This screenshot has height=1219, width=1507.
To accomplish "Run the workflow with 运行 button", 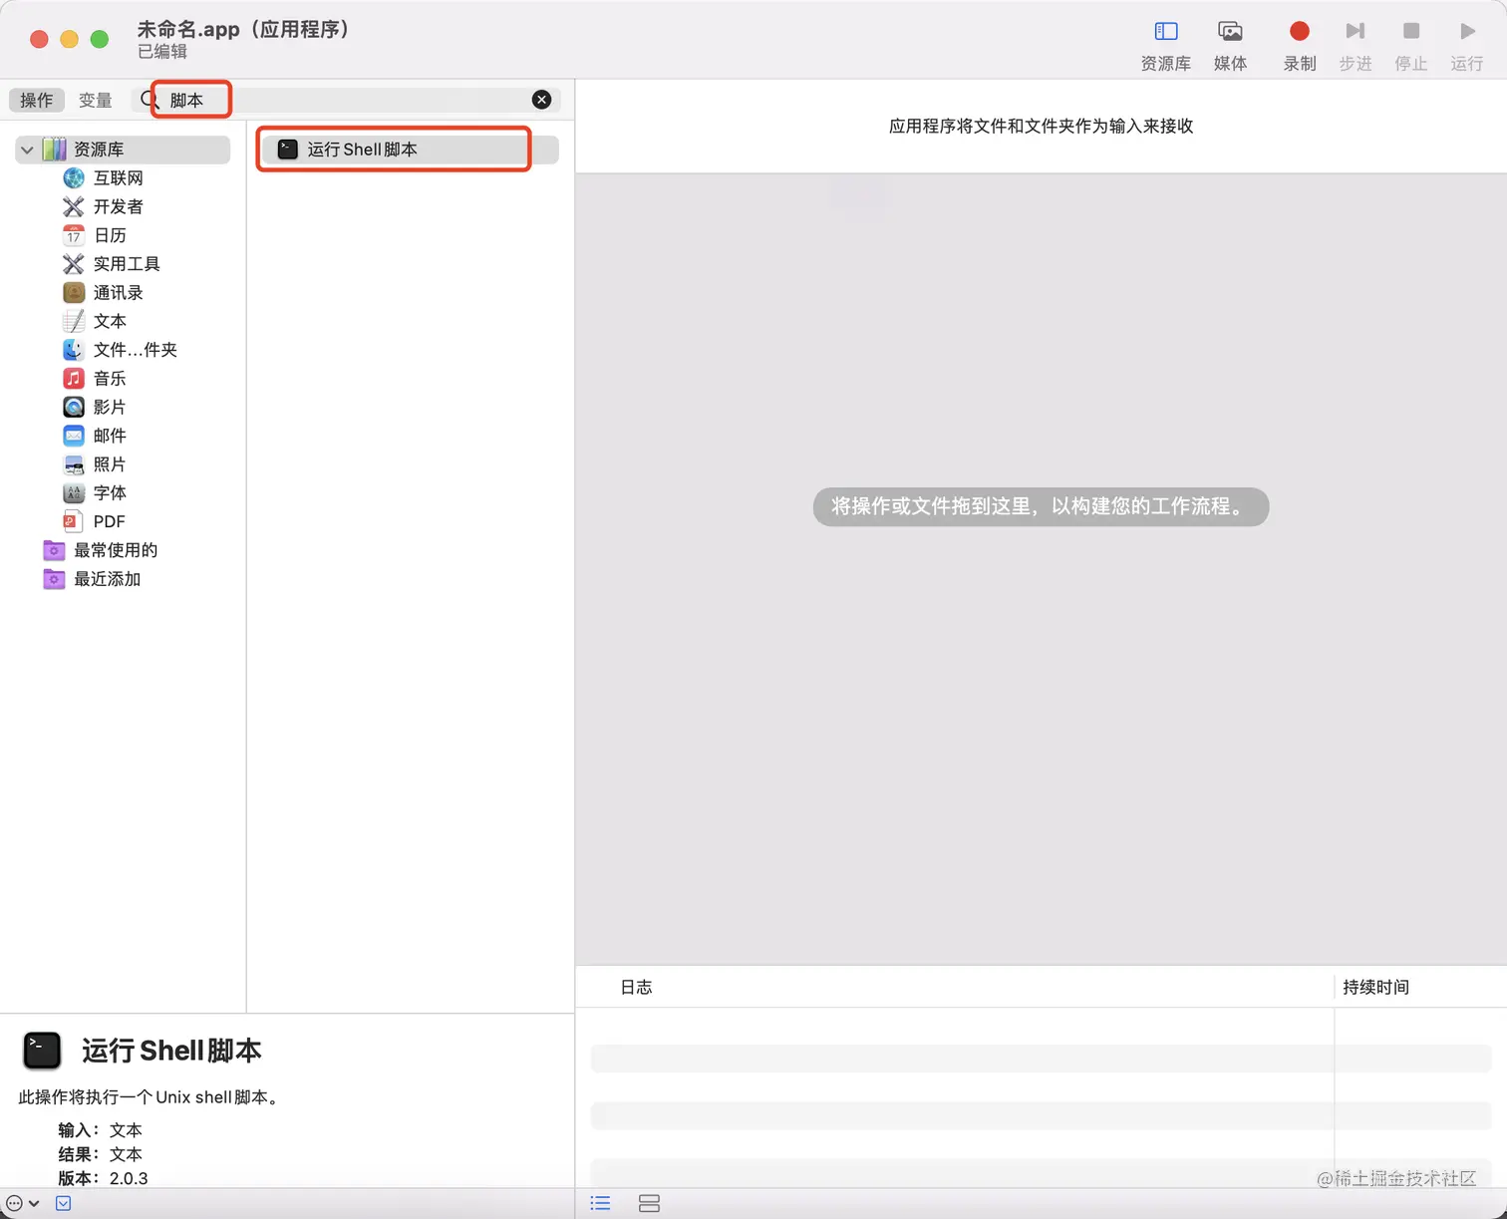I will [1466, 45].
